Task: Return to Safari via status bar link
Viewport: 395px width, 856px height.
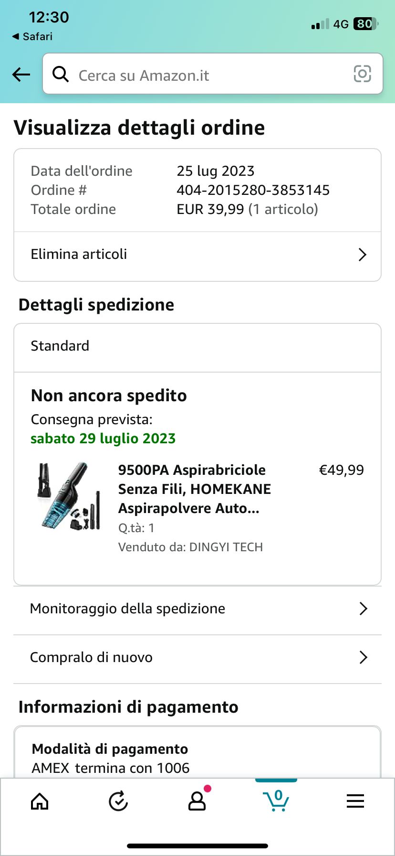Action: click(32, 36)
